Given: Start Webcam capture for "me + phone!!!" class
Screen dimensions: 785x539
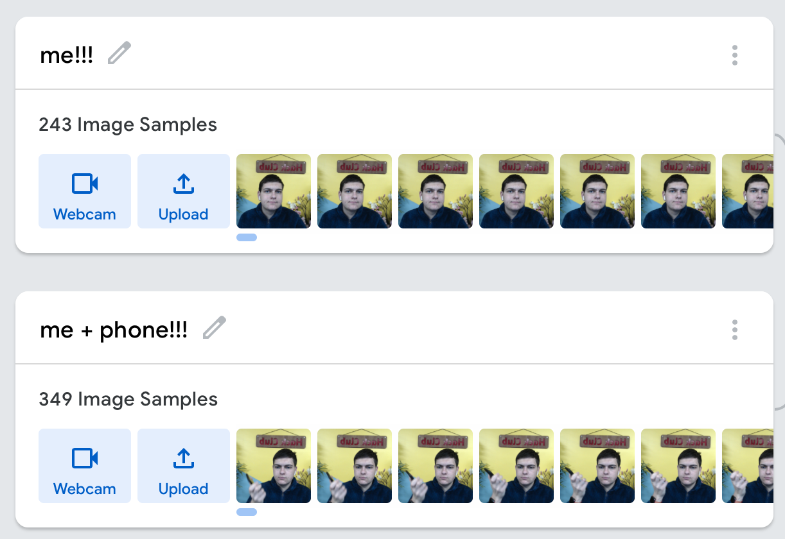Looking at the screenshot, I should tap(85, 466).
